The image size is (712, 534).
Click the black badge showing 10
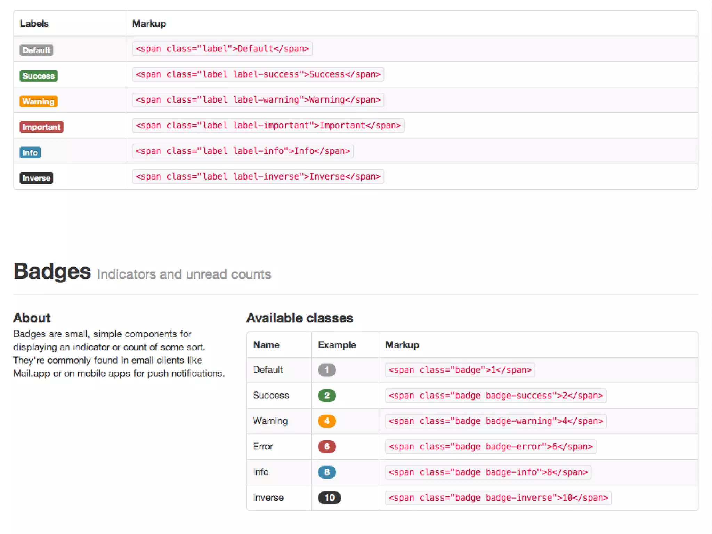329,498
